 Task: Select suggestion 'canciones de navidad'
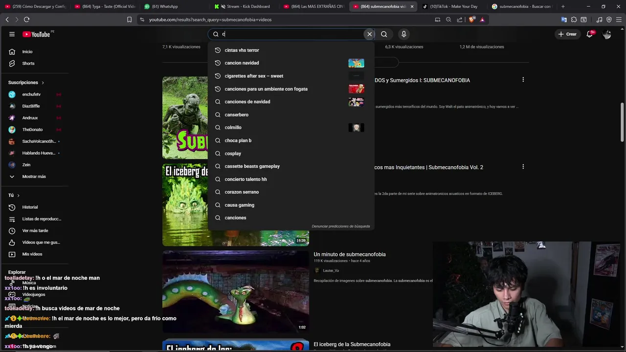(x=291, y=102)
